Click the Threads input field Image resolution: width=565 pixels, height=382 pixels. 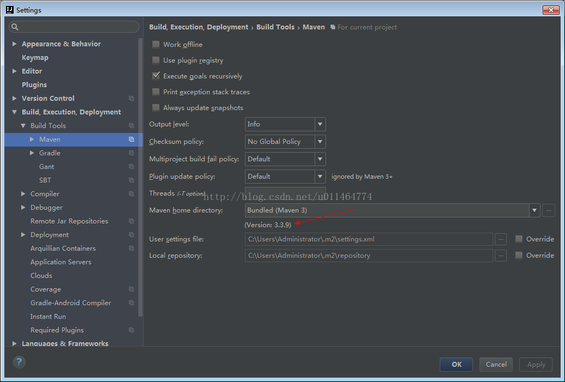(285, 193)
